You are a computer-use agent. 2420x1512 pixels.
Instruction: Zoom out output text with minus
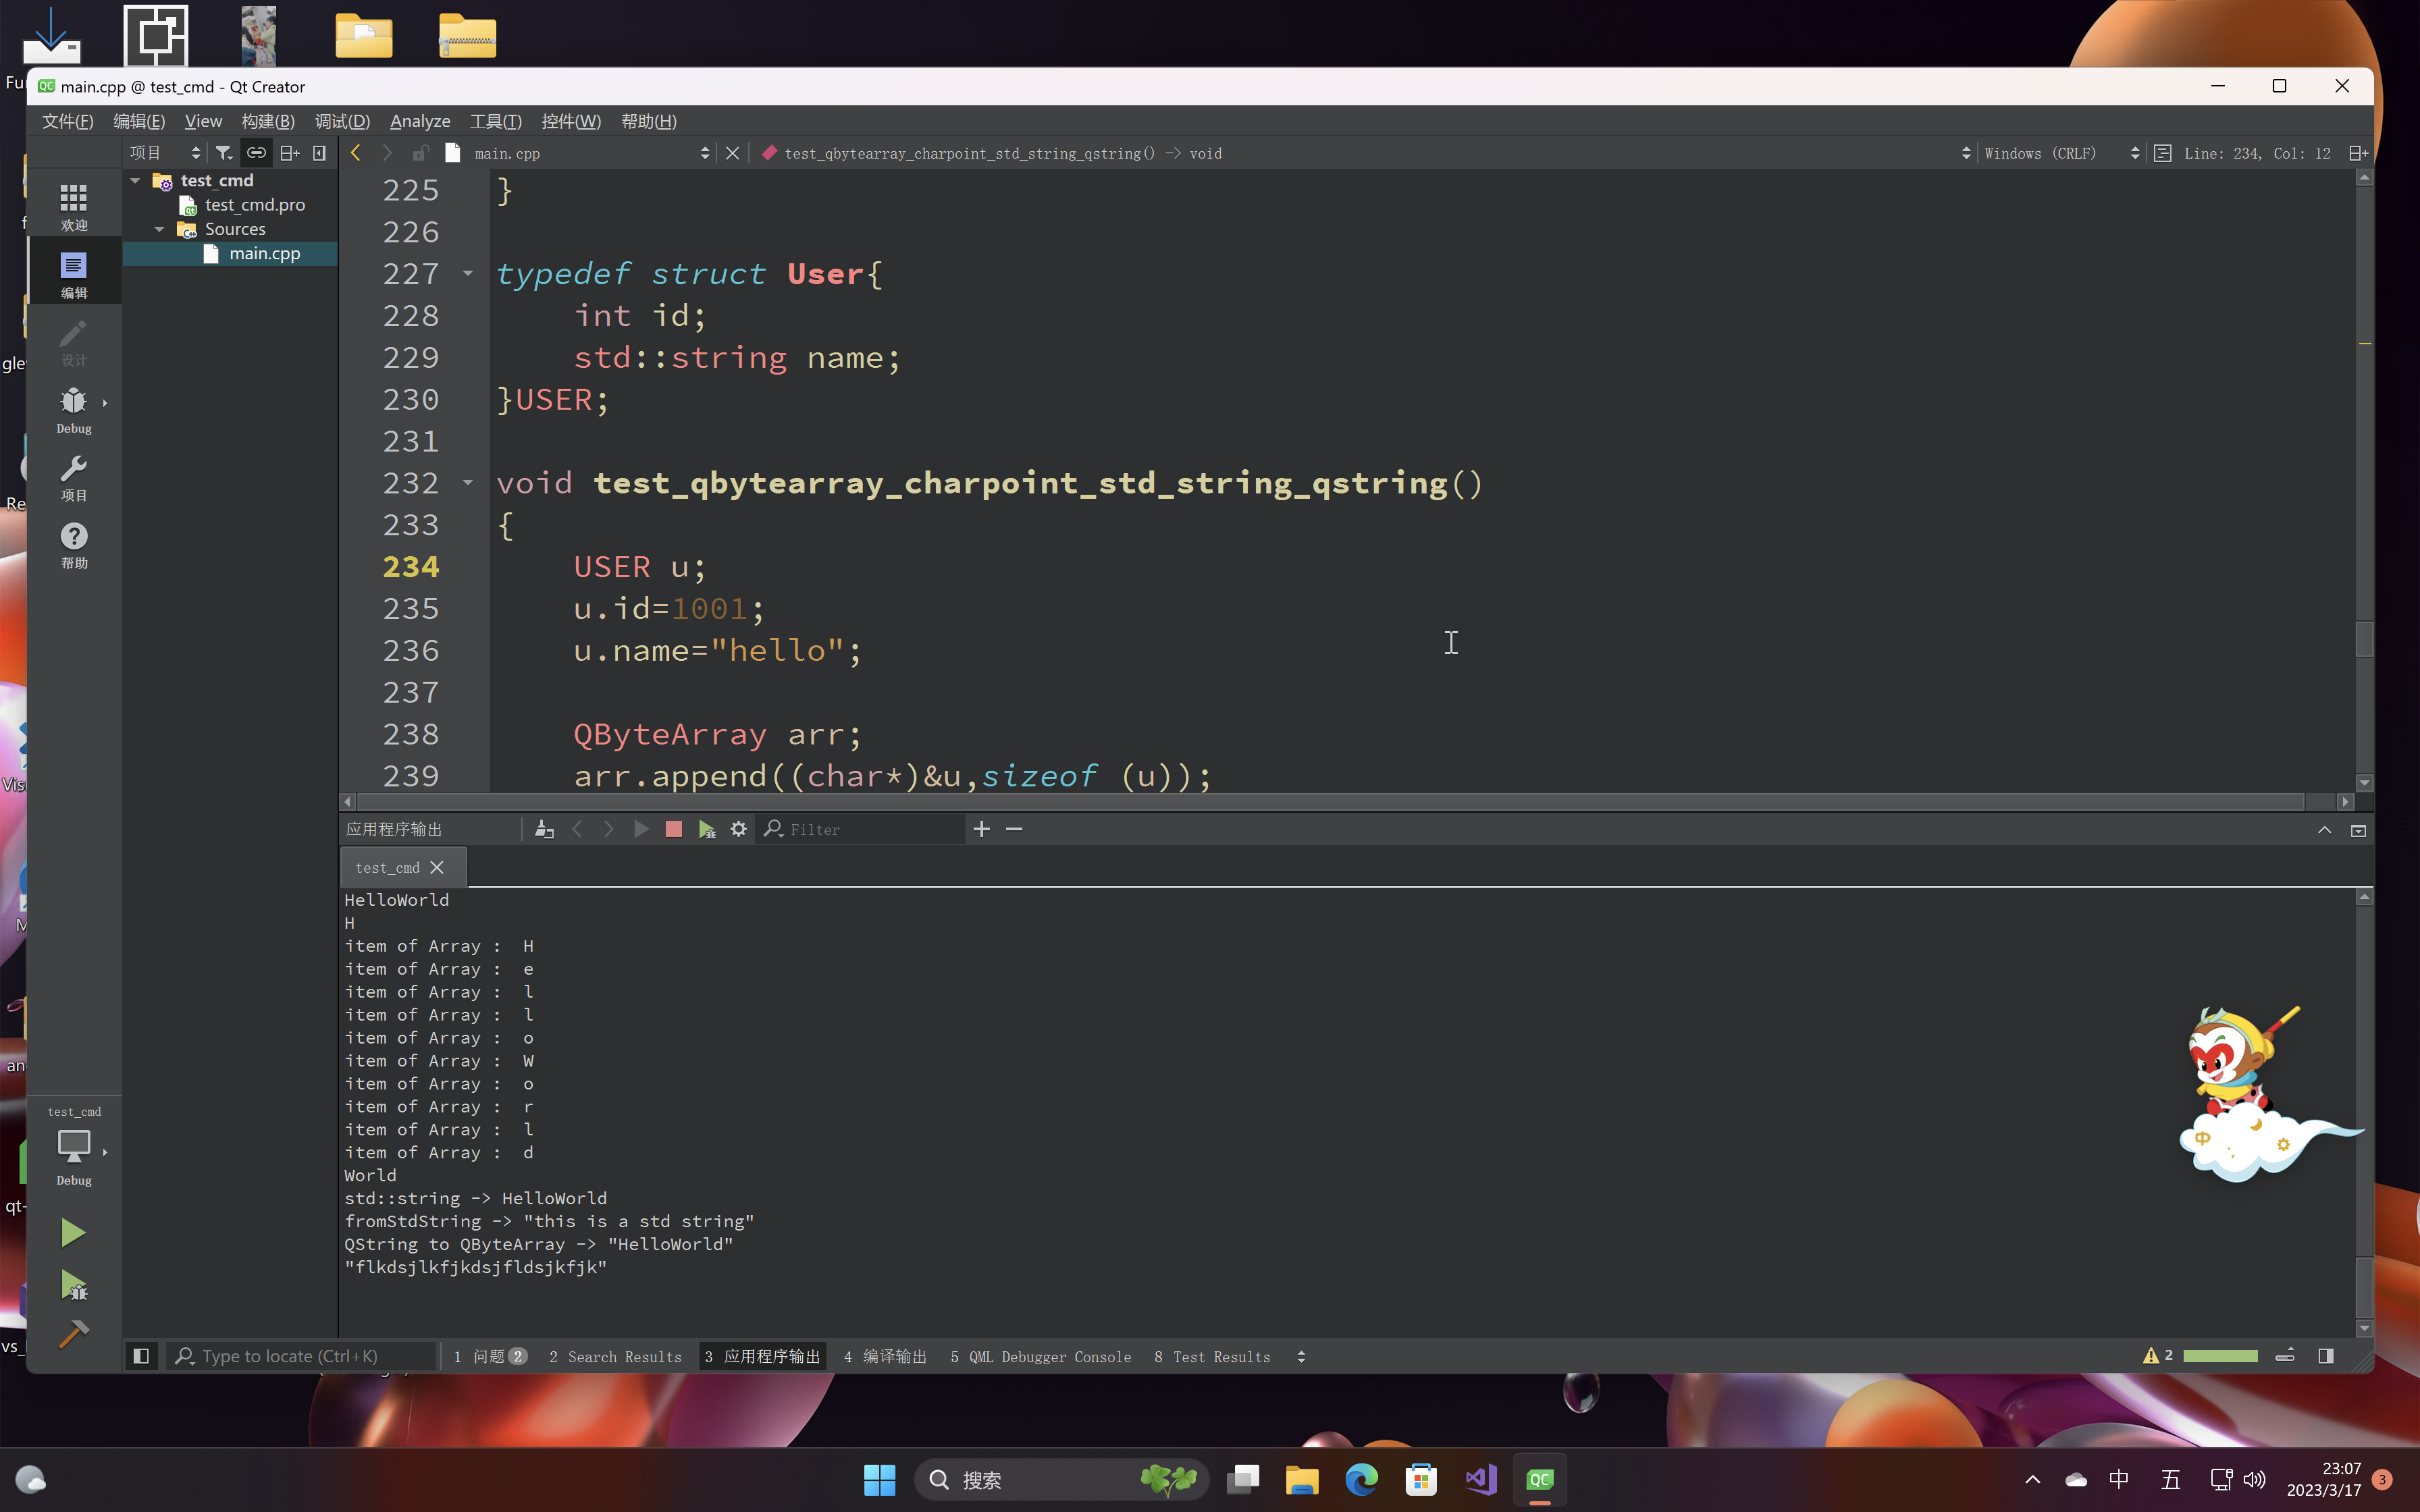click(1014, 829)
